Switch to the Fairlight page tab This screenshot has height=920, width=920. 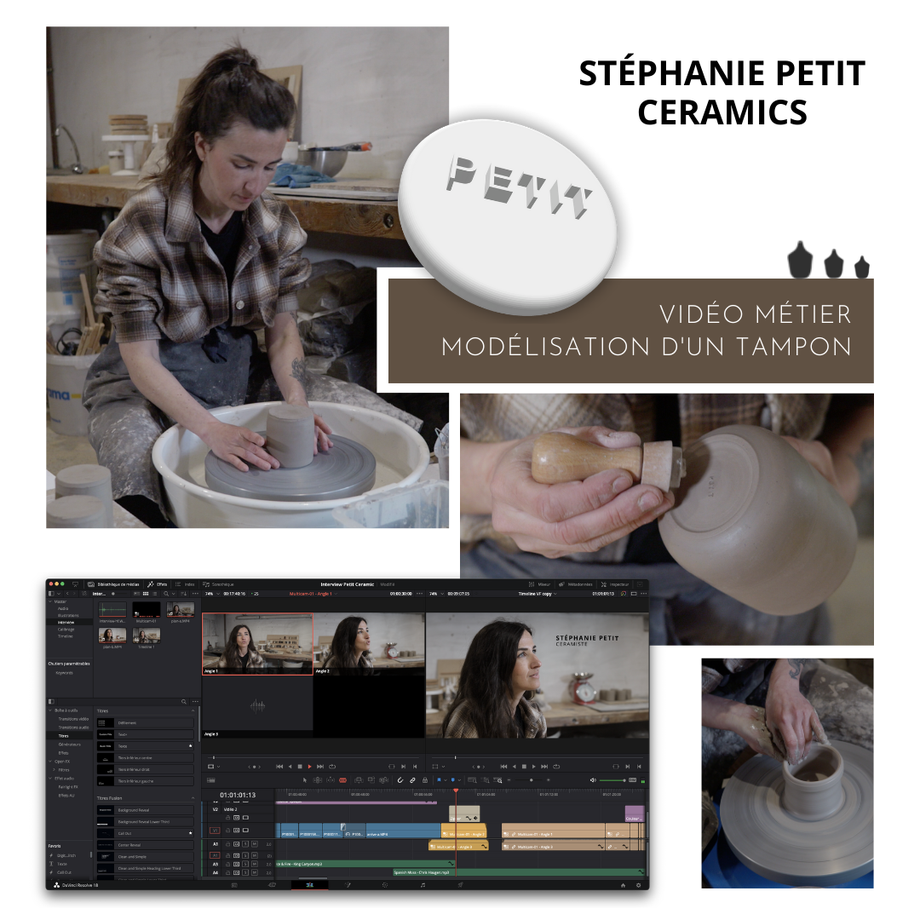[423, 885]
